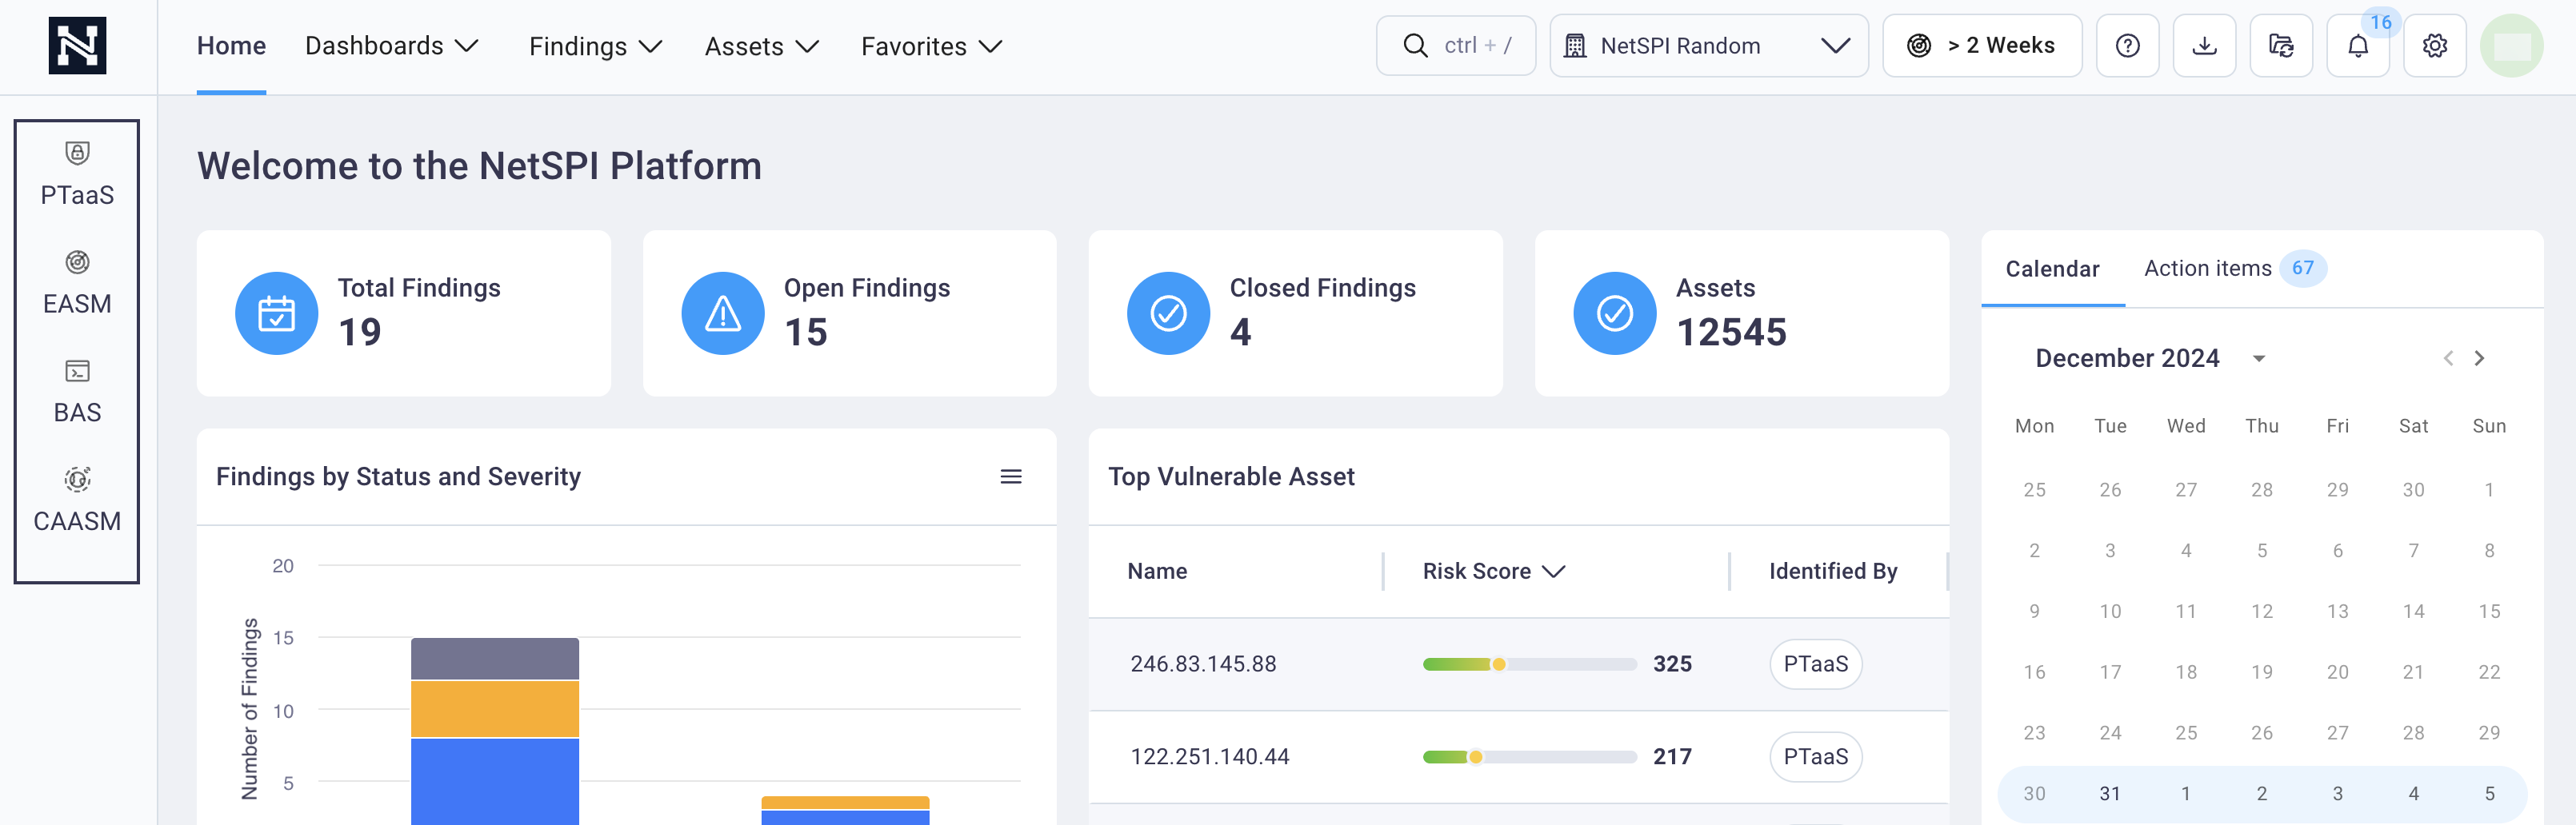2576x825 pixels.
Task: Click the search box
Action: (1455, 46)
